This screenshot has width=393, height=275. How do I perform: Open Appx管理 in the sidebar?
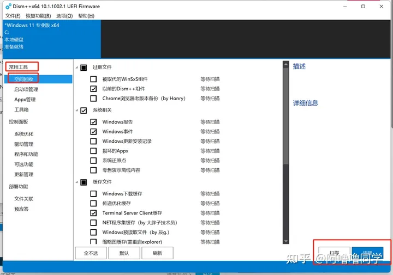coord(25,99)
